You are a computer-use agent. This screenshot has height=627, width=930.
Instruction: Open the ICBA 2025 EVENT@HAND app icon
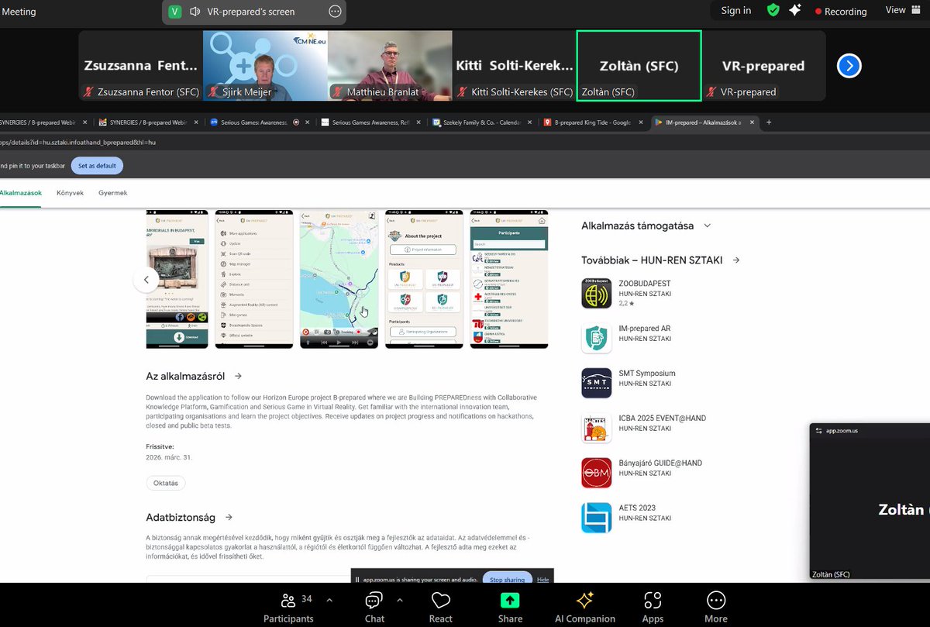597,428
